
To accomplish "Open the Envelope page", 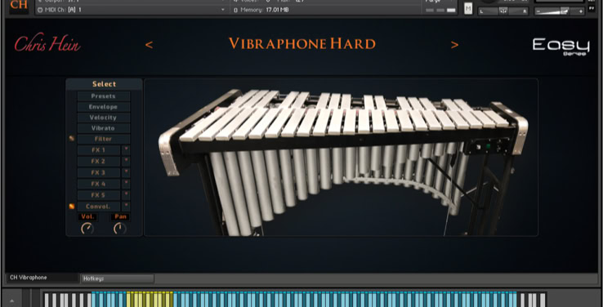I will click(104, 107).
